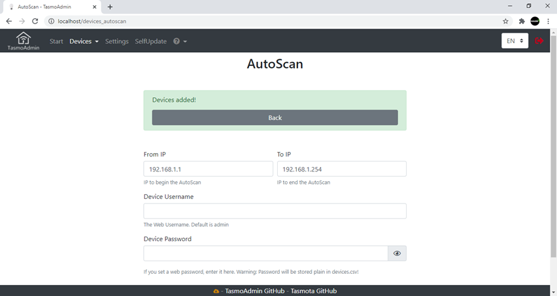Bookmark this page with star icon
557x296 pixels.
tap(505, 22)
